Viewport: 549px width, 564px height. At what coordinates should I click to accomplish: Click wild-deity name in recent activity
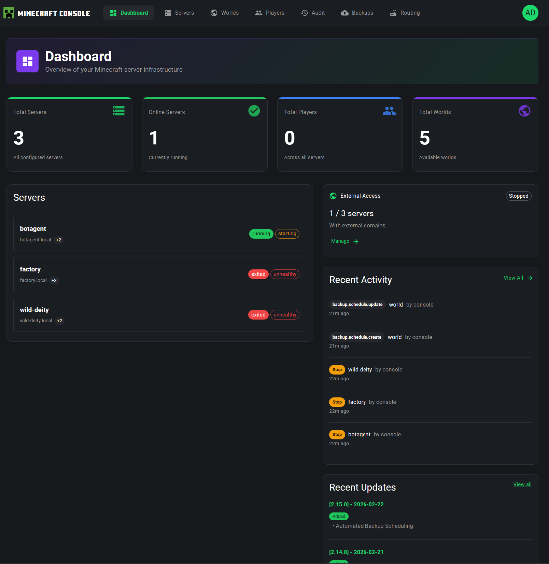(360, 370)
